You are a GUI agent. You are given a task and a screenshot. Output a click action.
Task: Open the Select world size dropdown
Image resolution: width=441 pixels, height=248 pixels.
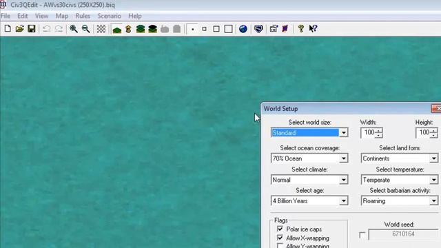[x=343, y=133]
